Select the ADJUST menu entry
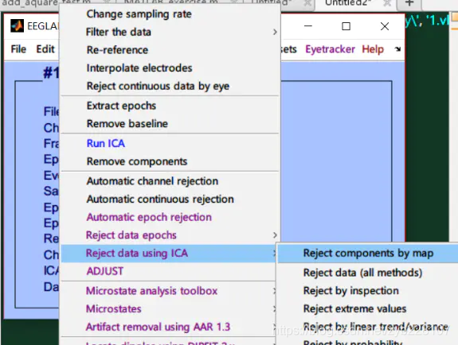This screenshot has height=345, width=458. (x=169, y=271)
